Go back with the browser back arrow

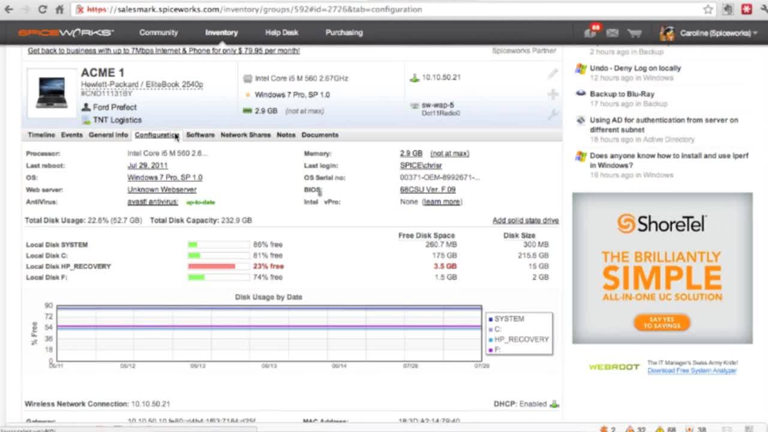point(9,9)
